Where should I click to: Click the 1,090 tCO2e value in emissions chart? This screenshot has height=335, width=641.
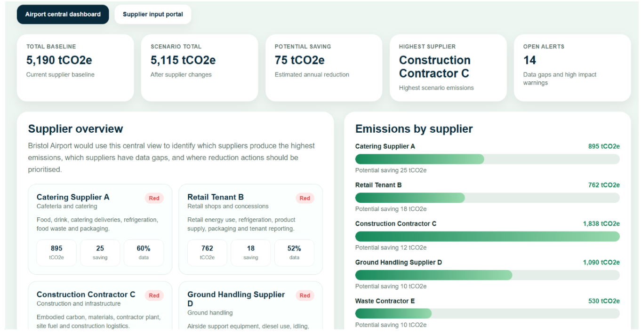coord(601,262)
